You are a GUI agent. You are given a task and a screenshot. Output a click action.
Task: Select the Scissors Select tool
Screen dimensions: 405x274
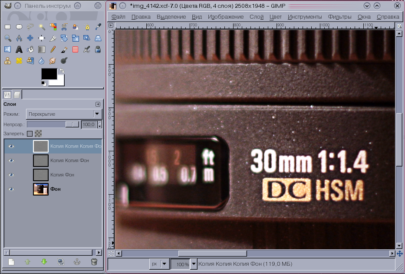pos(64,27)
